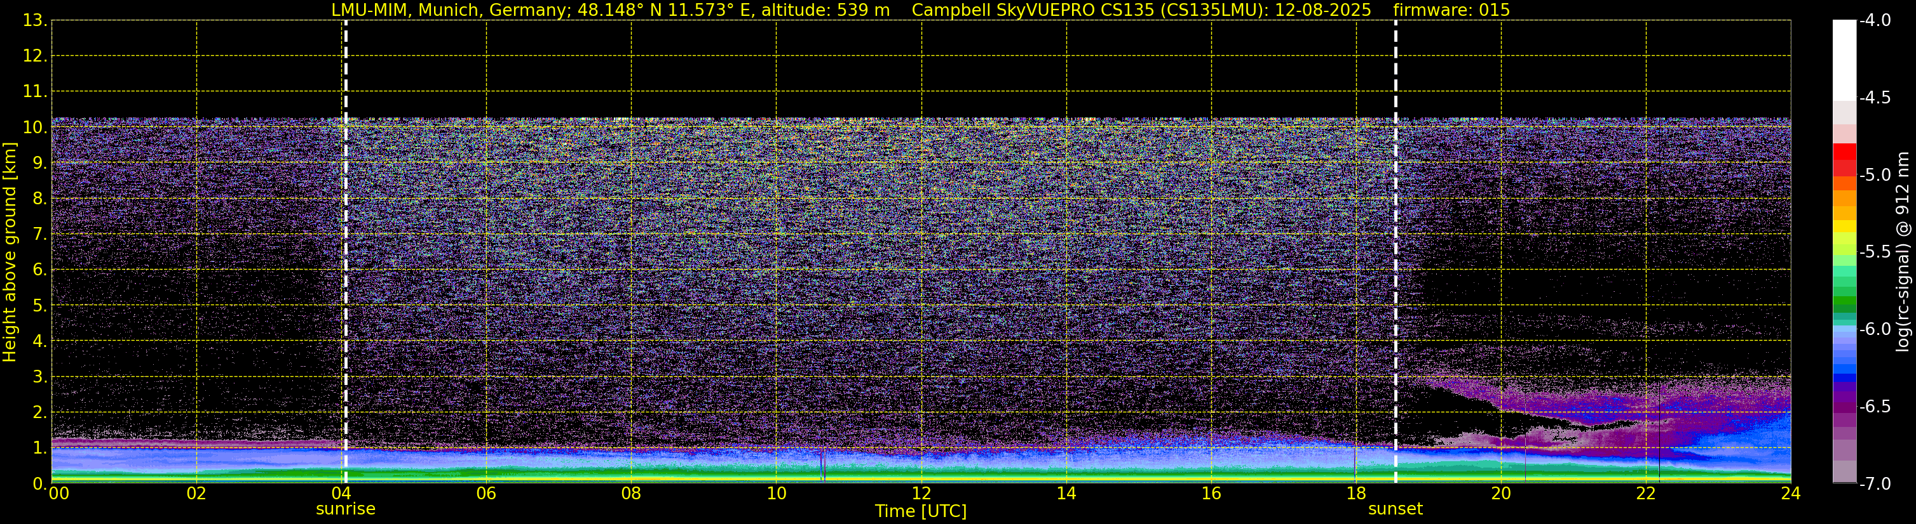Click the "log(rc-signal) @ 912 nm" colorbar label
The height and width of the screenshot is (524, 1916).
[x=1903, y=252]
